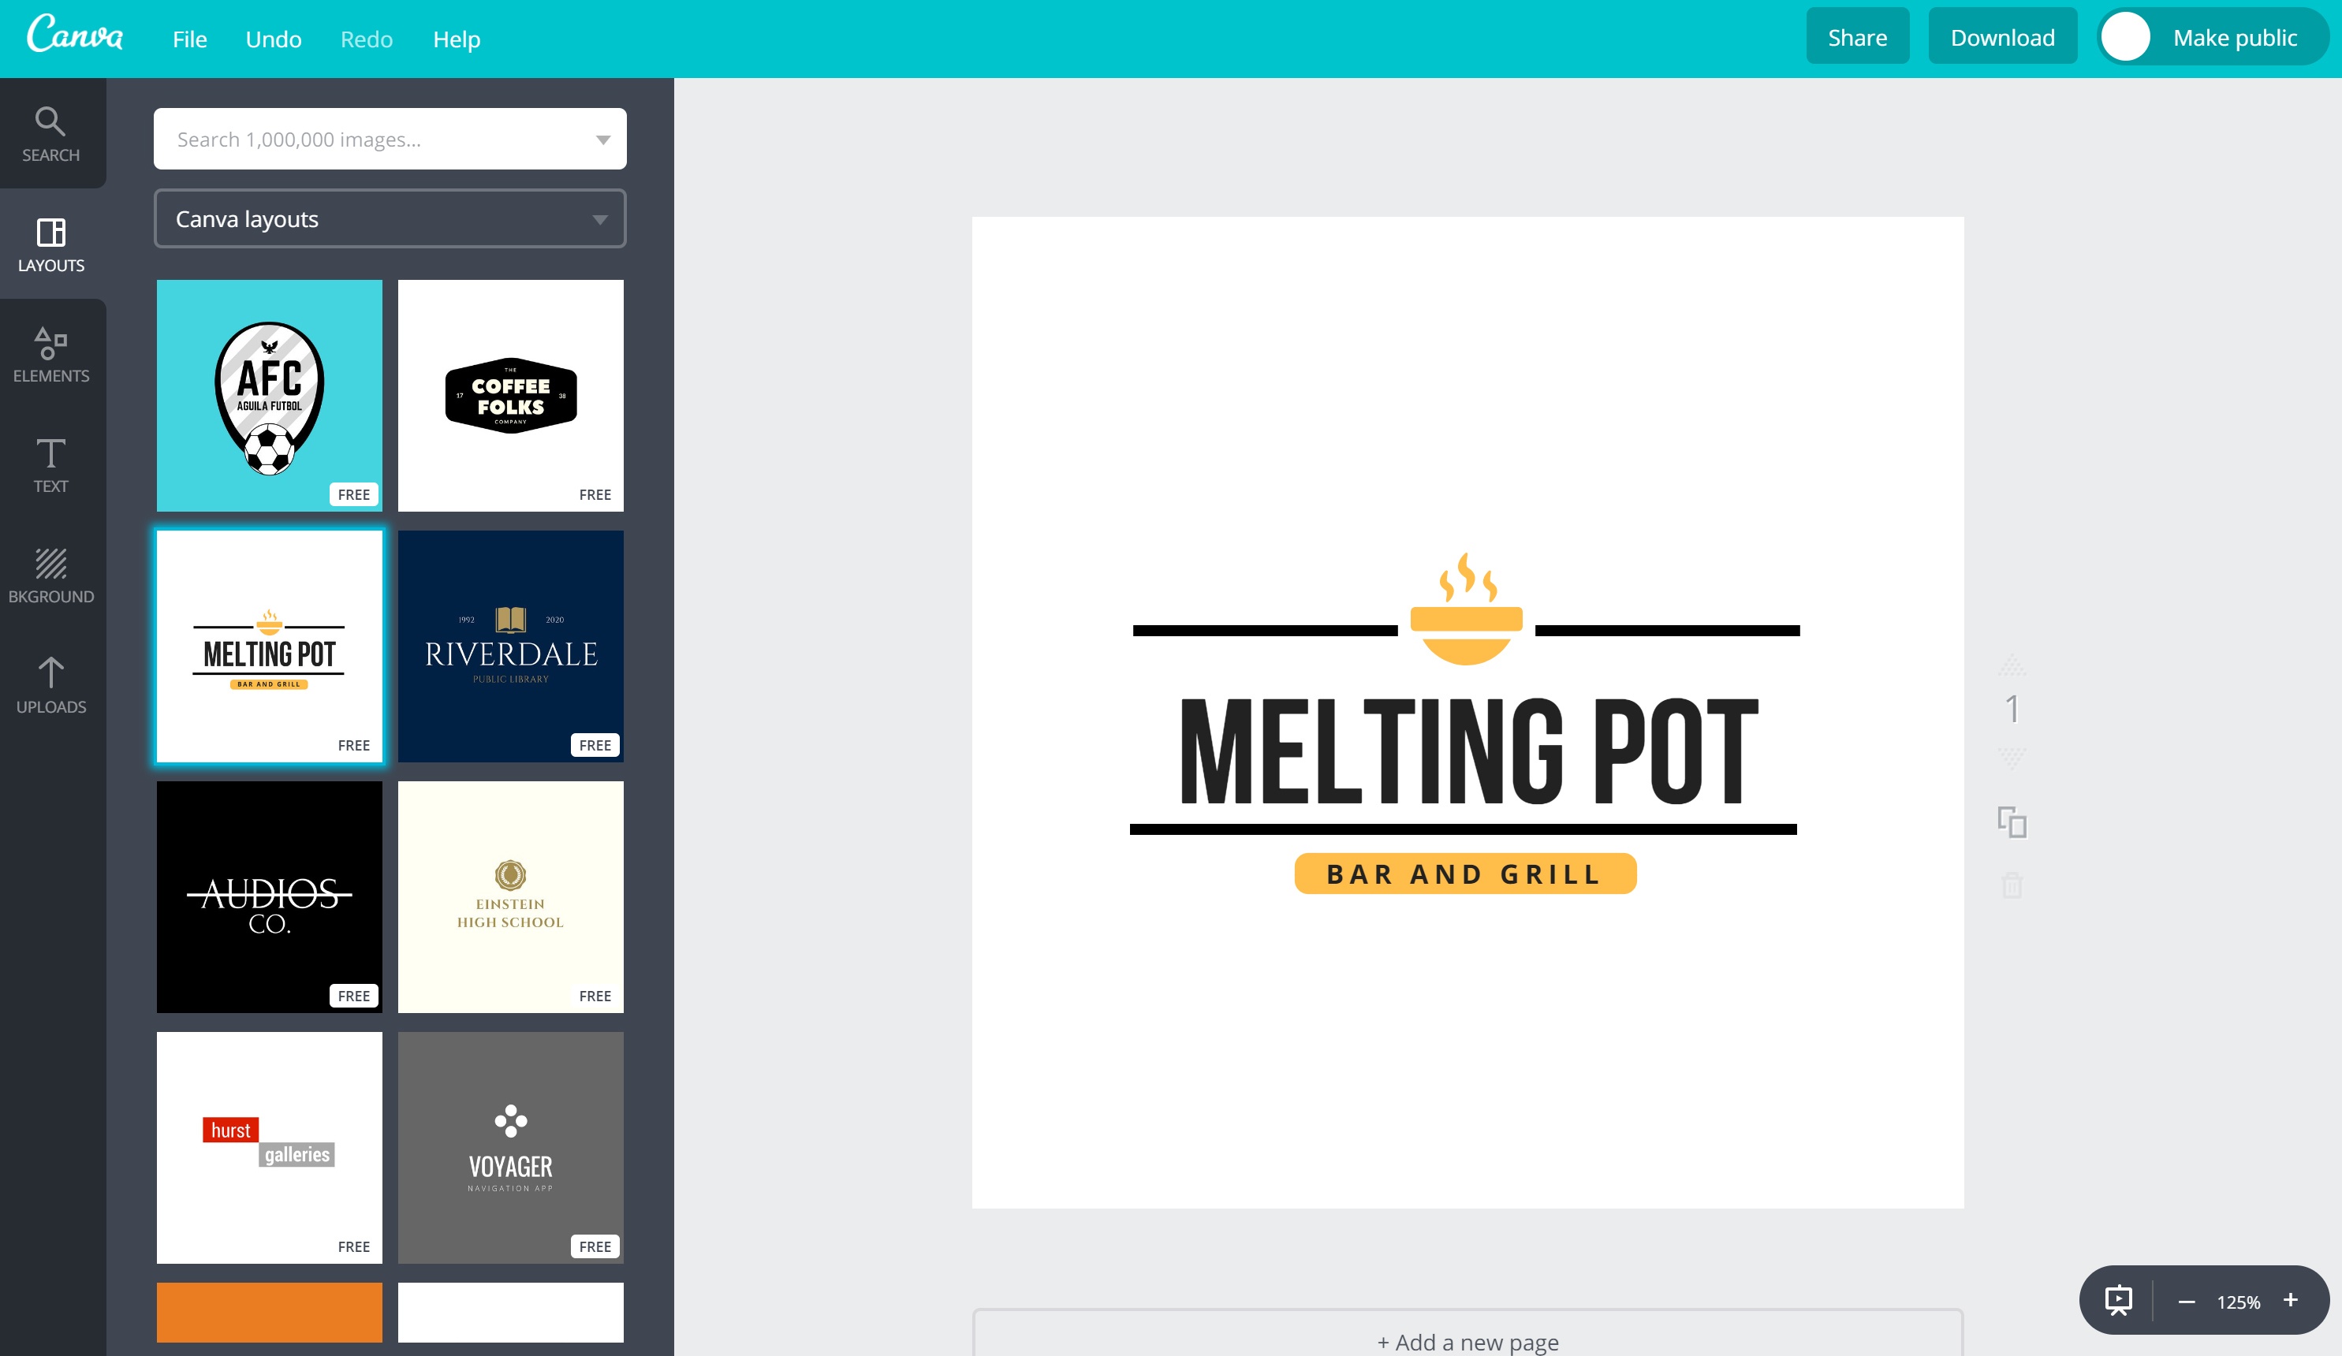Enable full-screen presentation mode toggle
The width and height of the screenshot is (2342, 1356).
coord(2121,1301)
